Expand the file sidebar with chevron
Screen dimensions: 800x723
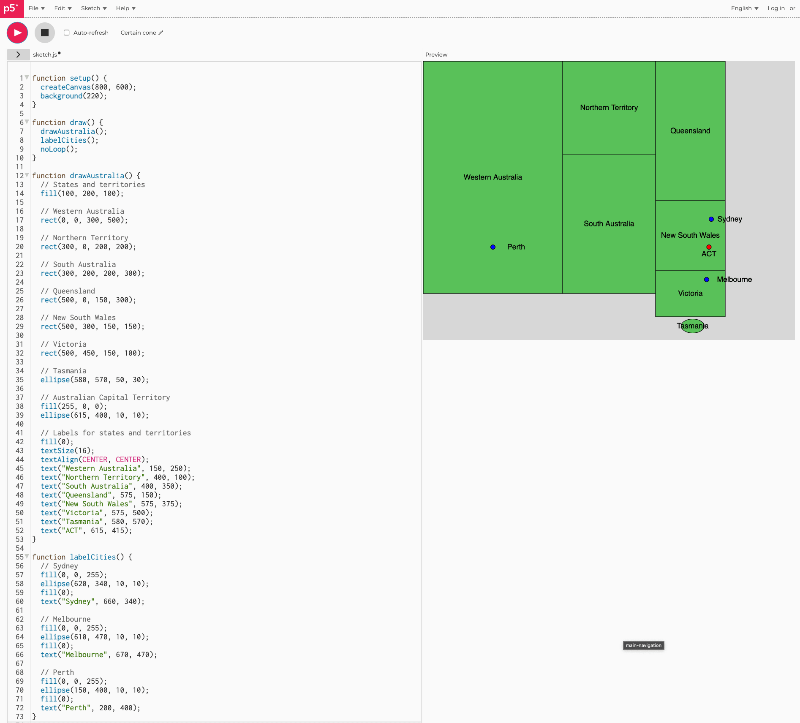[x=18, y=54]
